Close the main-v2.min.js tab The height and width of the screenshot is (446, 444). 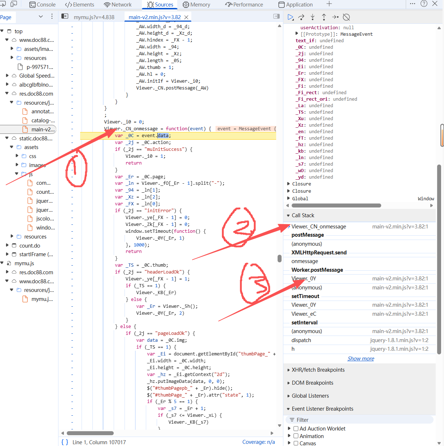(186, 17)
